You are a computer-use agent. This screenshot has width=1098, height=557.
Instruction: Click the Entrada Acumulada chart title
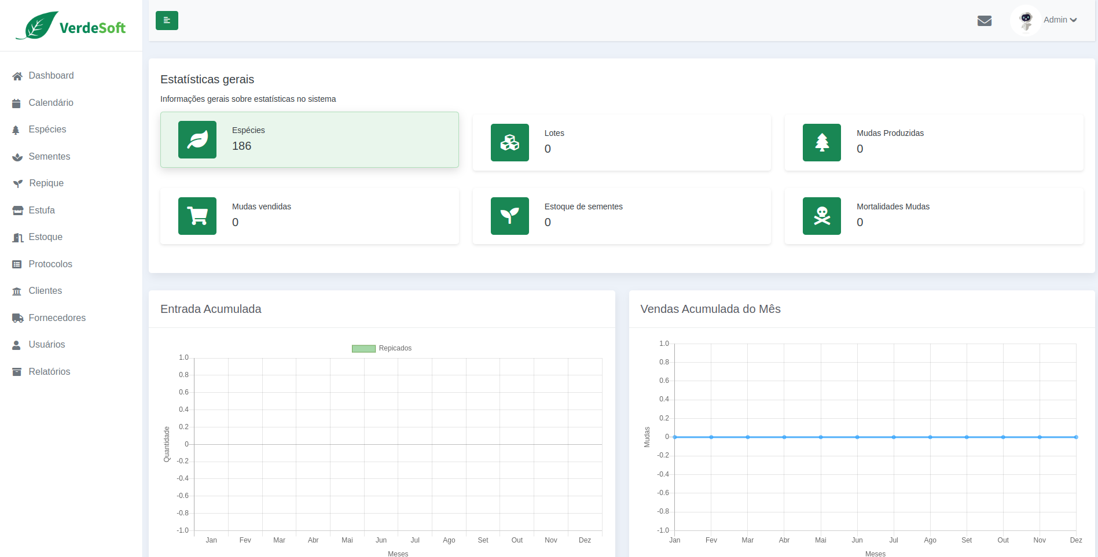point(211,309)
